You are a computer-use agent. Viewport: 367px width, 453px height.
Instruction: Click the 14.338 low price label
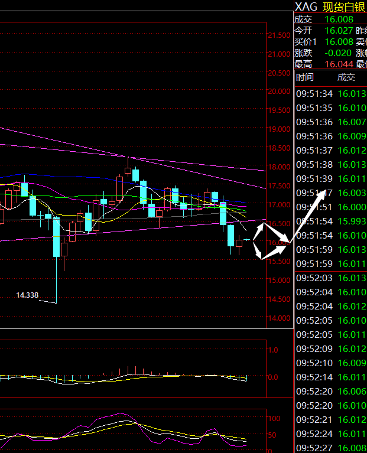[28, 294]
